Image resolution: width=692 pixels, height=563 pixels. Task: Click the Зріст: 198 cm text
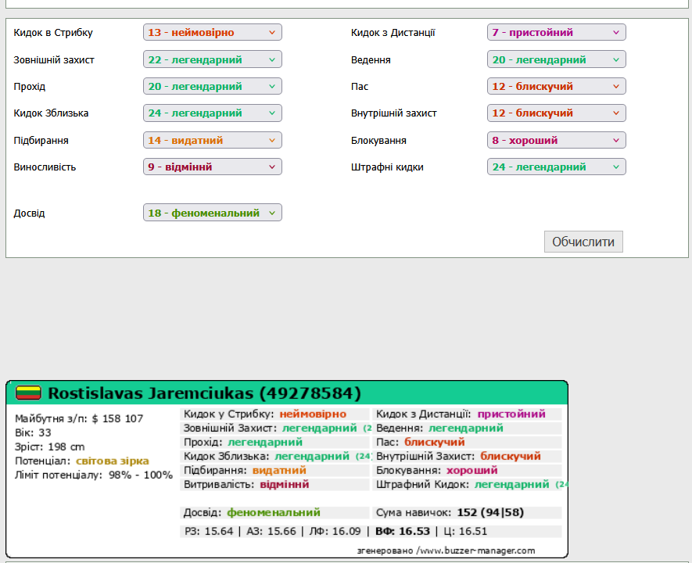(x=49, y=446)
